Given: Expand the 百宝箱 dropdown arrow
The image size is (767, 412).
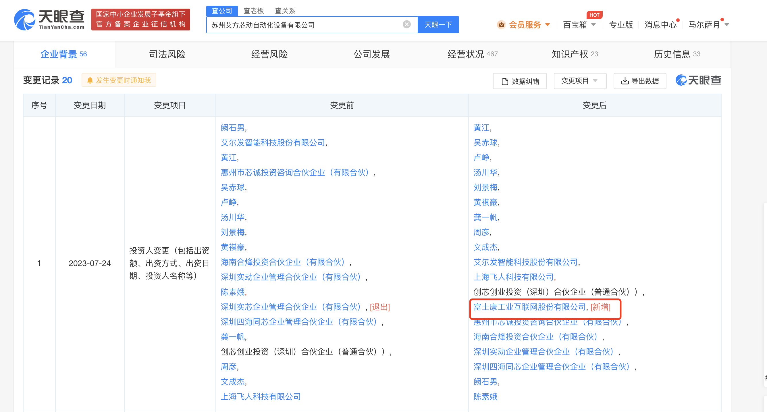Looking at the screenshot, I should tap(593, 25).
